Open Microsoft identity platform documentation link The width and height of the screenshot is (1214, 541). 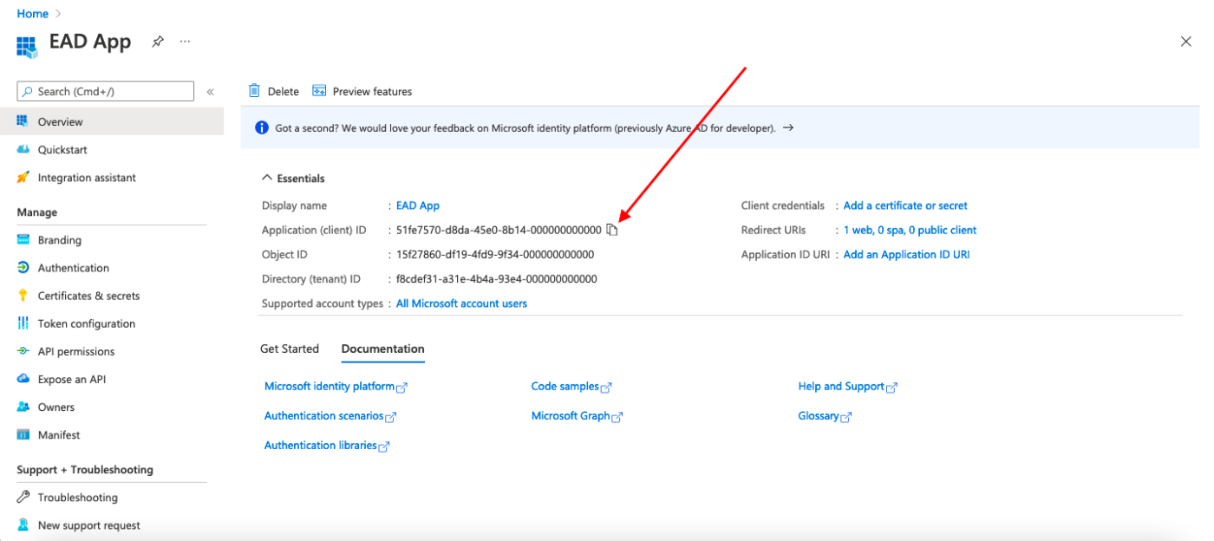coord(330,387)
